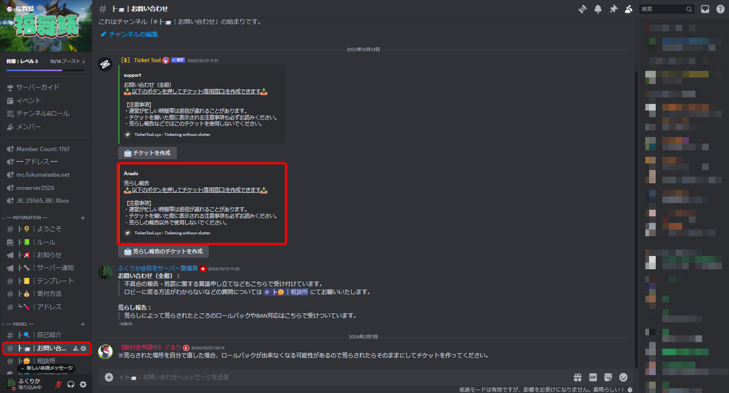Toggle headphone deafen
The width and height of the screenshot is (729, 393).
71,384
